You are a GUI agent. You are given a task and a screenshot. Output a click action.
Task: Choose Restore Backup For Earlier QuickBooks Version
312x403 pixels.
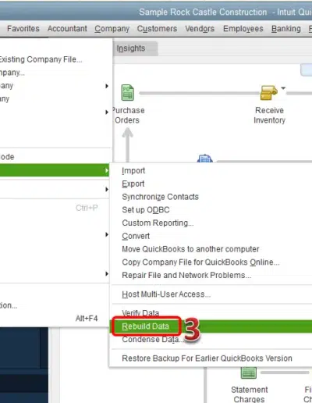[x=207, y=358]
